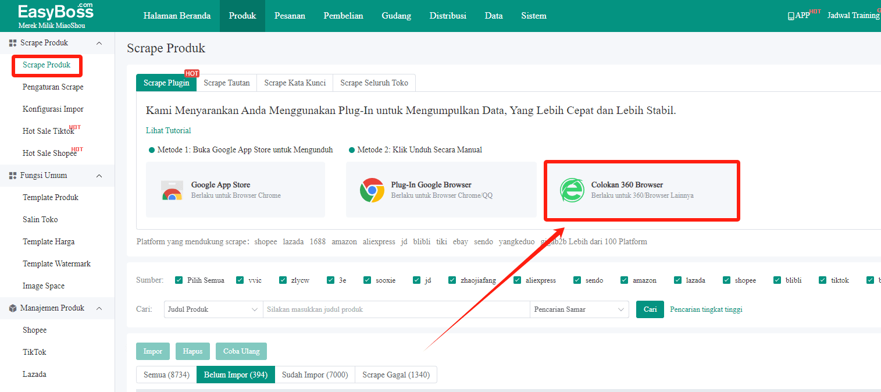Open Hot Sale Tiktok in the sidebar
This screenshot has height=392, width=881.
pyautogui.click(x=48, y=131)
